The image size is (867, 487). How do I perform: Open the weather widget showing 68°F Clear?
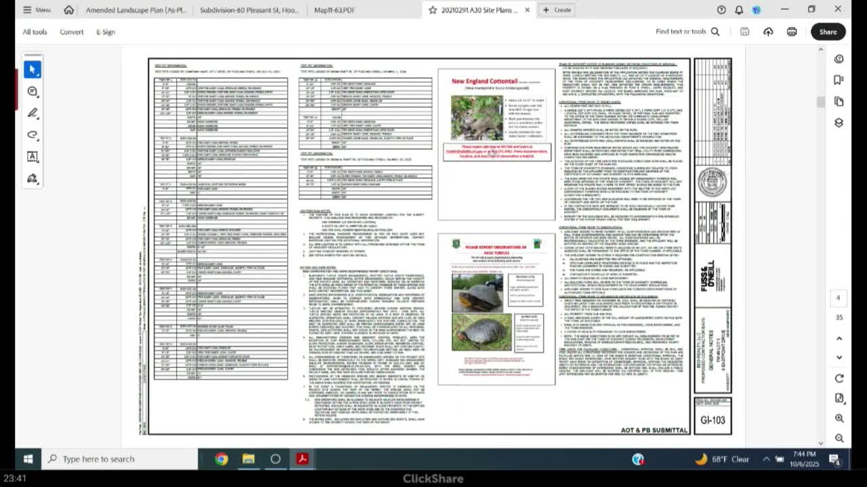[722, 459]
